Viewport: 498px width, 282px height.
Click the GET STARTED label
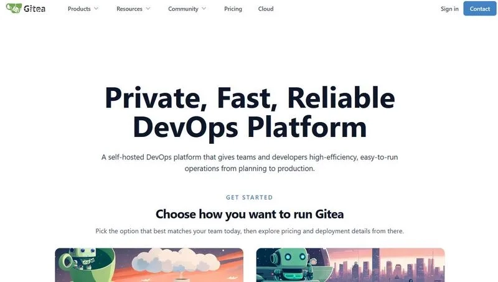[250, 197]
